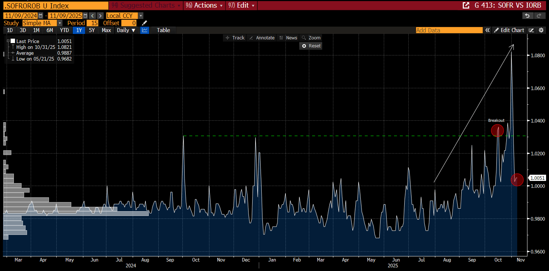Collapse panel with double chevron icon
This screenshot has height=271, width=549.
coord(487,30)
